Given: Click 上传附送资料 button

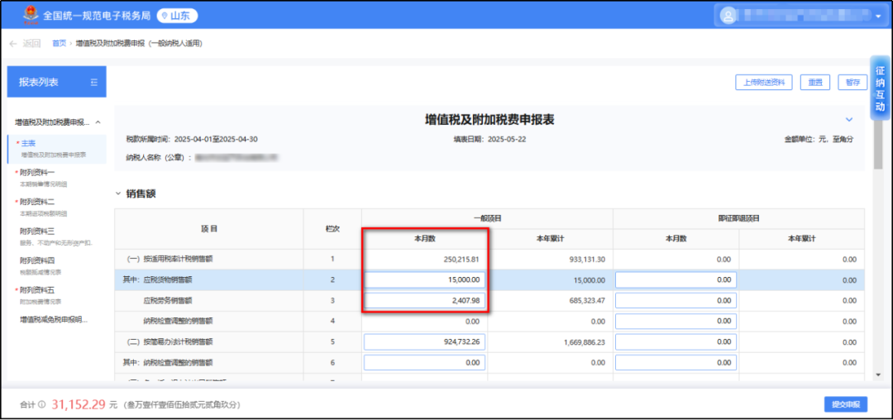Looking at the screenshot, I should (x=764, y=83).
